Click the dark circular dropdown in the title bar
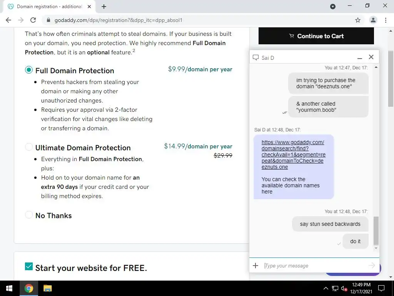The image size is (394, 296). coord(333,7)
